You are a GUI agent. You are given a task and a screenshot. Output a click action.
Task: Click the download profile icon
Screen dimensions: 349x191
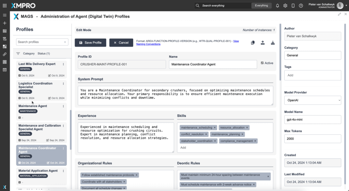coord(273,43)
